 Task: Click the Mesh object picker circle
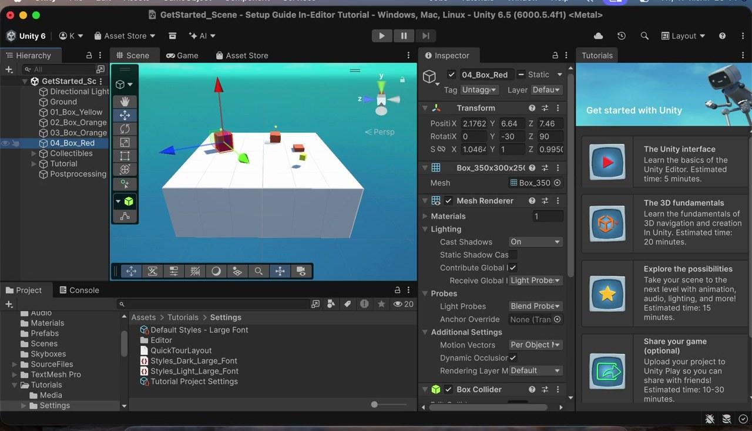(557, 183)
